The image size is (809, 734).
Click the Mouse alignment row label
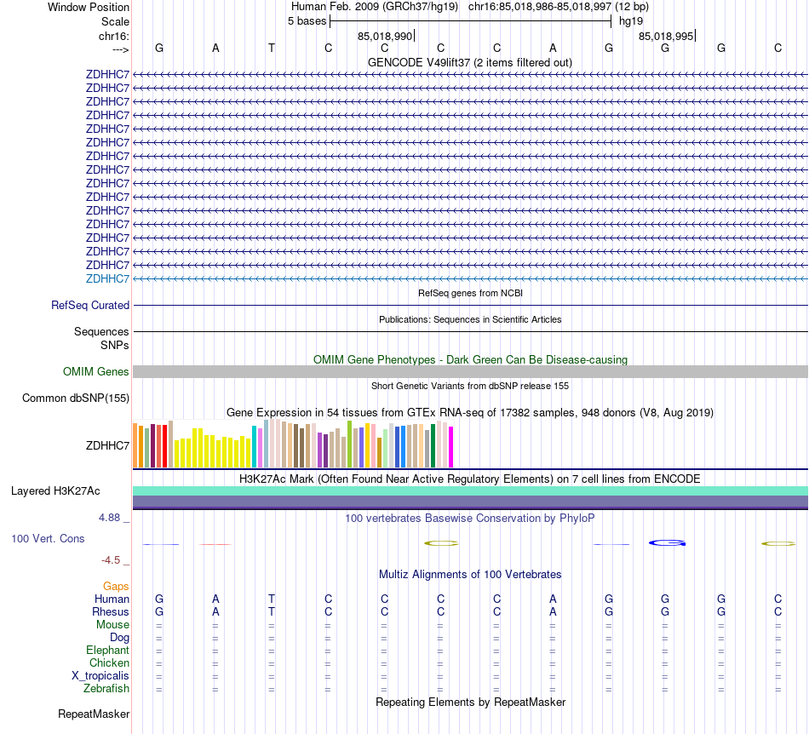[112, 625]
